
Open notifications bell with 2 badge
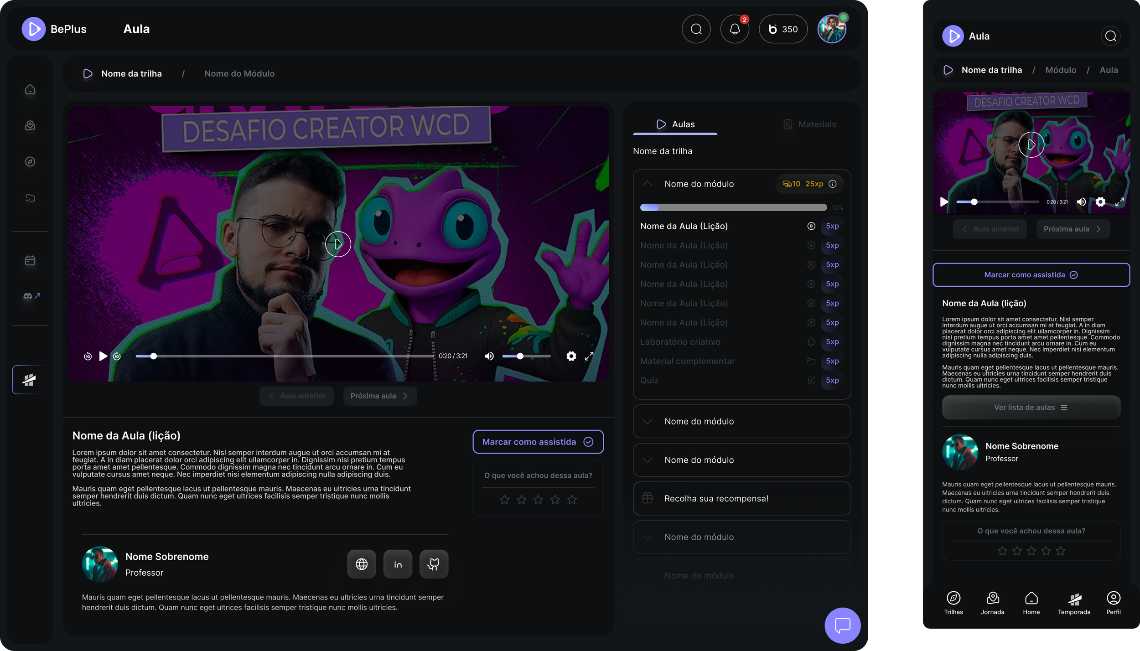[735, 29]
